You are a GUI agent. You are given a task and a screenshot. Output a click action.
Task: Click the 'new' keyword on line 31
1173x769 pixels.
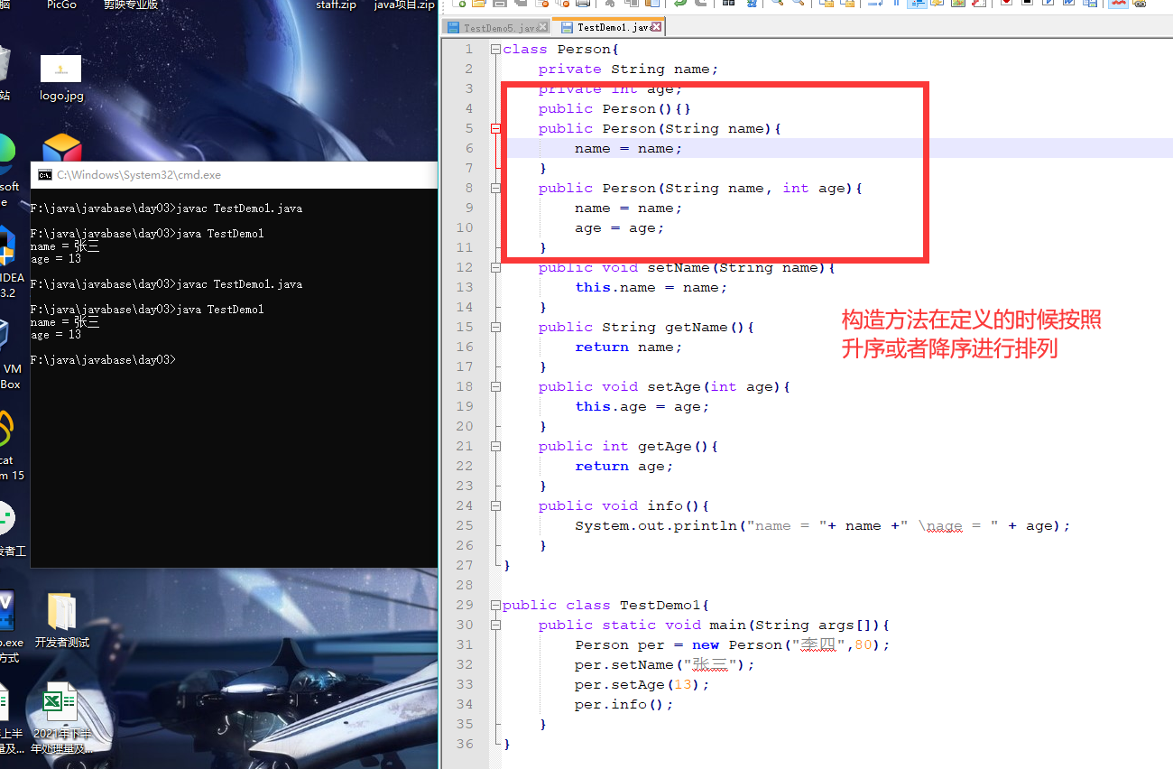pyautogui.click(x=706, y=644)
